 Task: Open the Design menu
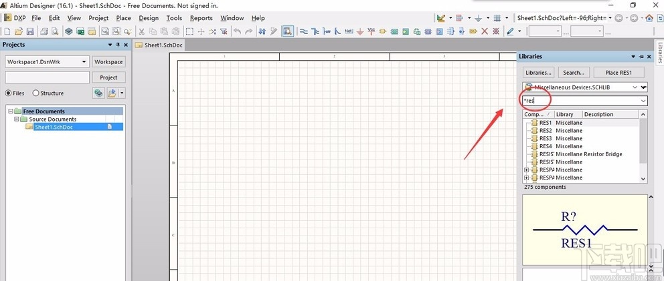149,18
